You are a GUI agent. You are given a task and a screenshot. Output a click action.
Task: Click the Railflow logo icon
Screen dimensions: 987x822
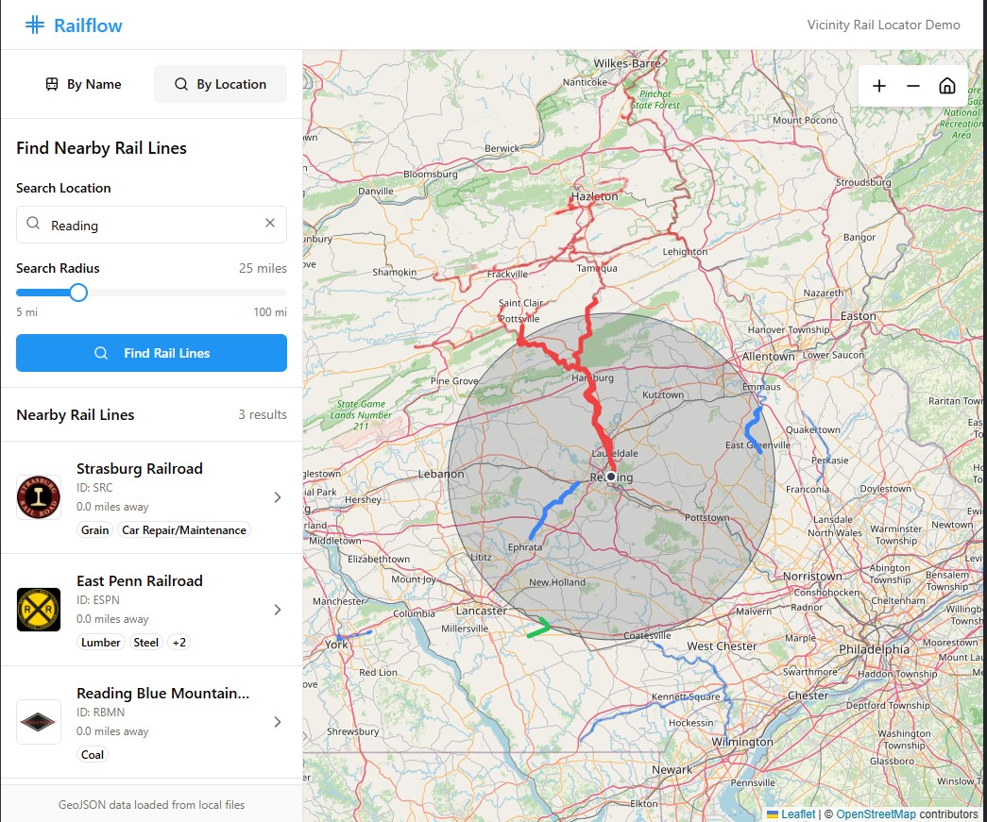pos(35,25)
